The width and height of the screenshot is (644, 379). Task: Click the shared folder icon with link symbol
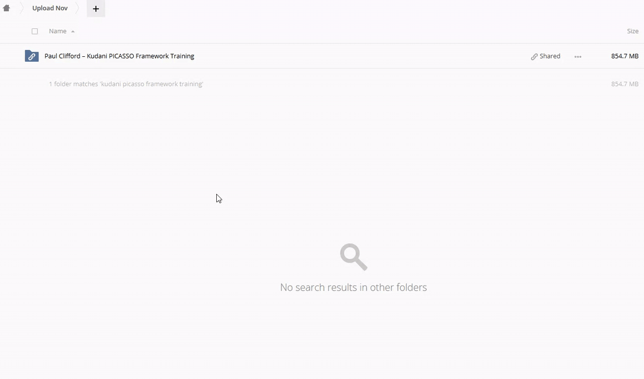coord(32,56)
